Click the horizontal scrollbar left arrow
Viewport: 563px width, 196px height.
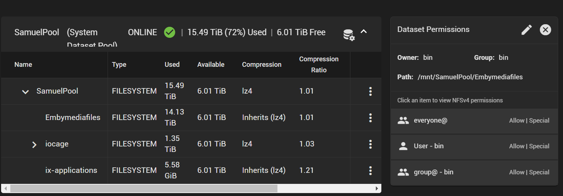point(5,188)
